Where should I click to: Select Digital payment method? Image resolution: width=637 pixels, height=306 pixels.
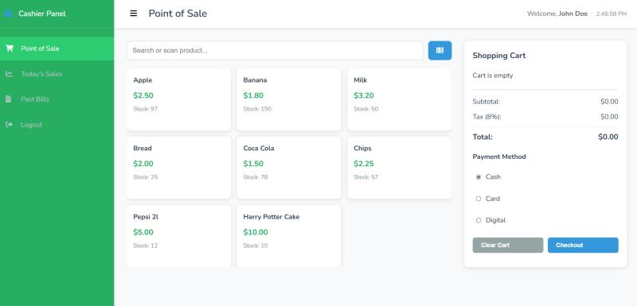tap(479, 220)
